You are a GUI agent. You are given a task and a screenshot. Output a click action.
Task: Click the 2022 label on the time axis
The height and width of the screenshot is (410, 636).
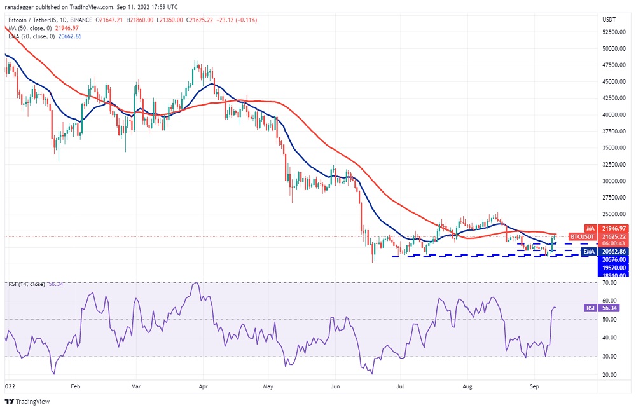10,385
